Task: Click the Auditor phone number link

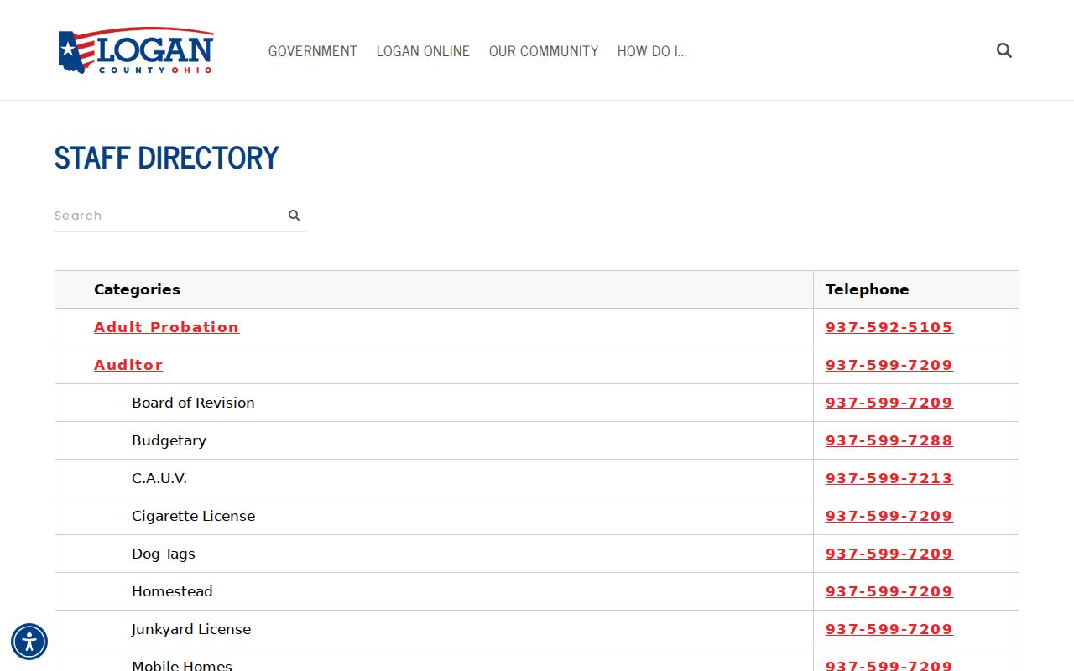Action: [x=889, y=365]
